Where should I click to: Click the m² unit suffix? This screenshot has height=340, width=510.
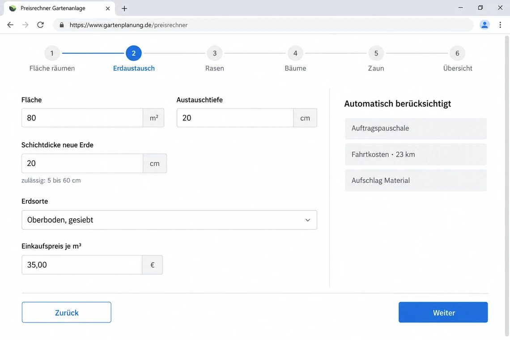click(153, 118)
